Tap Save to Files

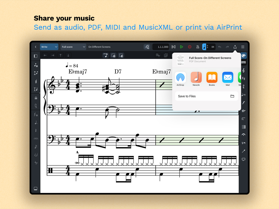point(206,96)
